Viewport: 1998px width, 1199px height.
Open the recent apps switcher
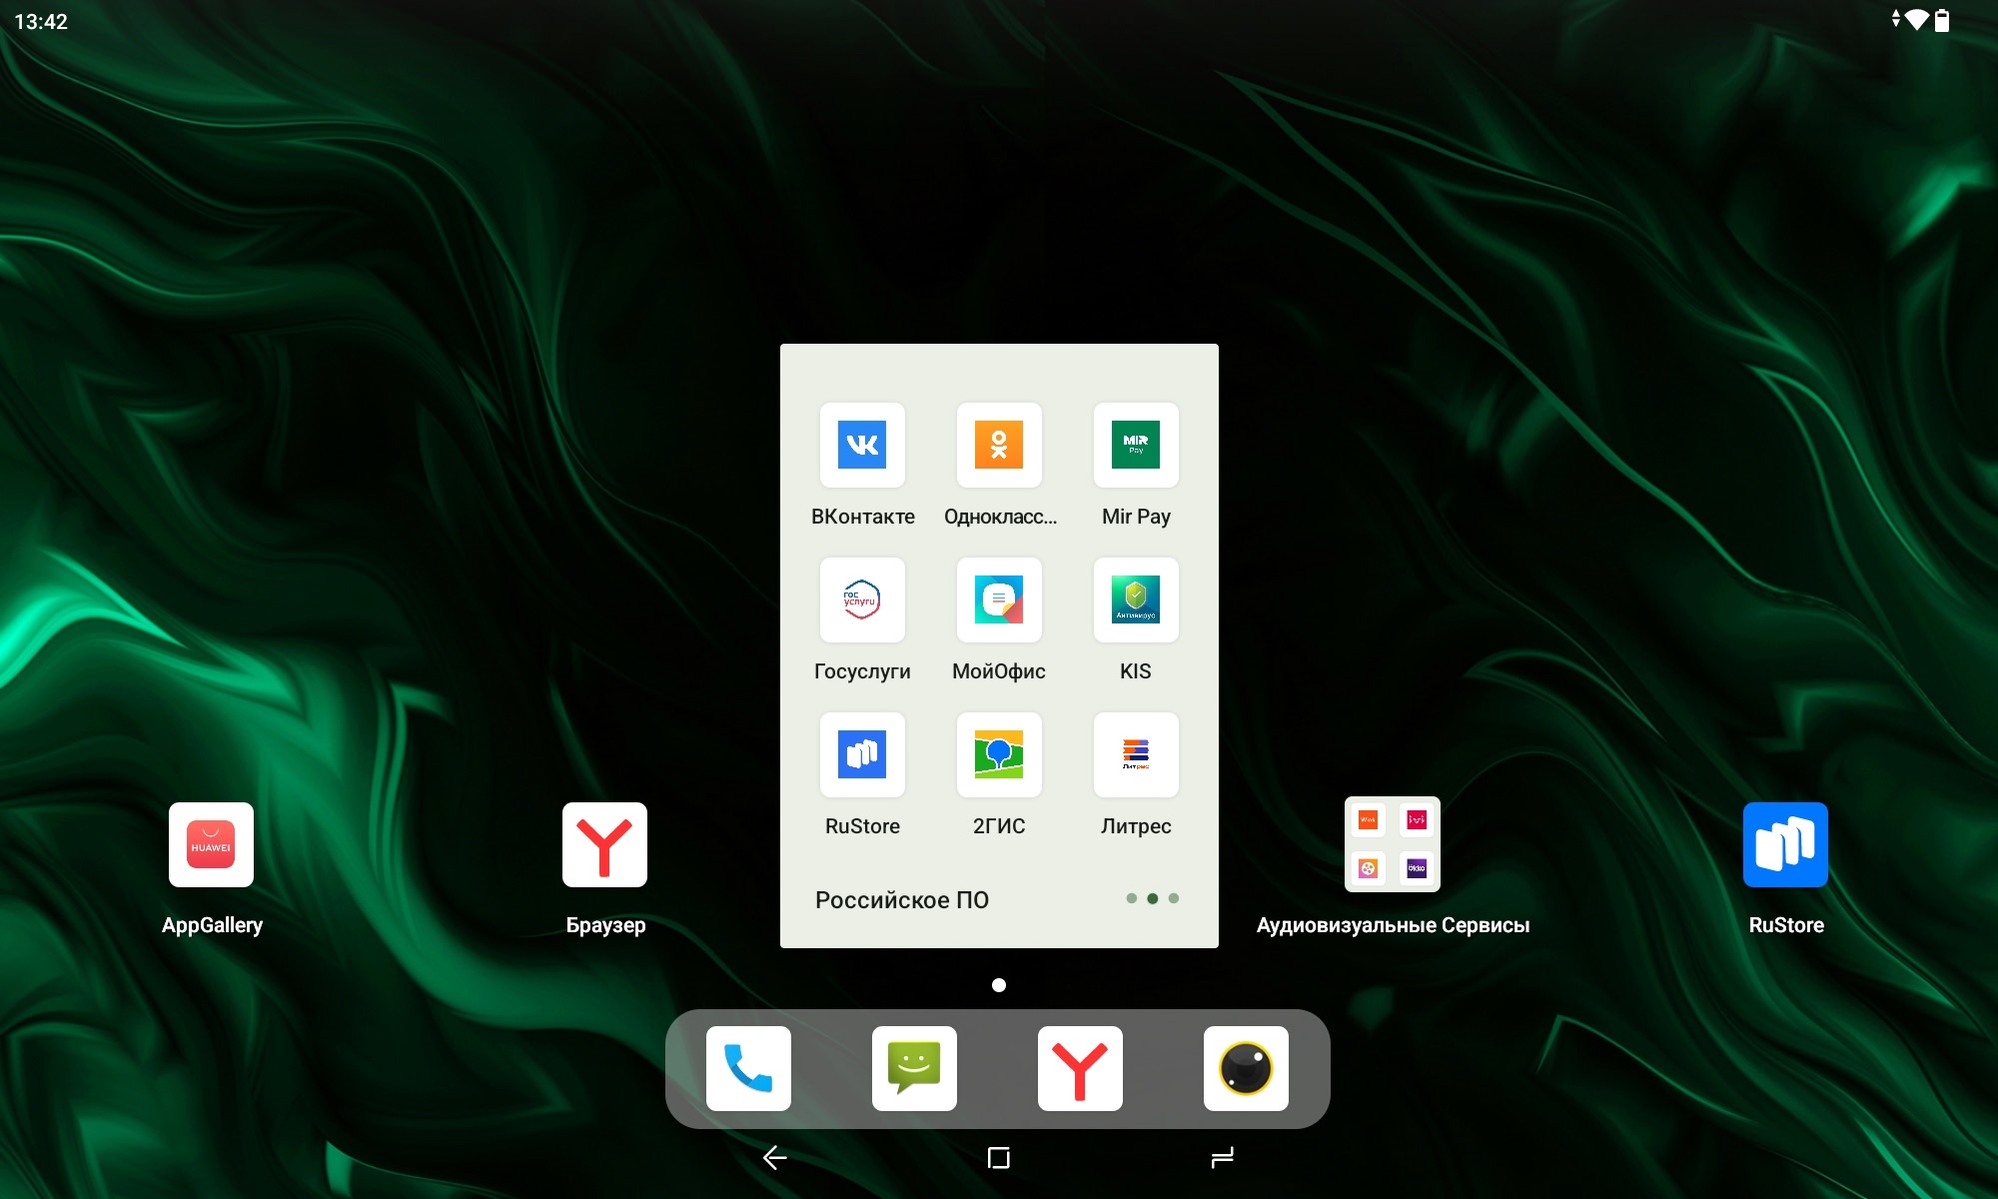pyautogui.click(x=1222, y=1158)
